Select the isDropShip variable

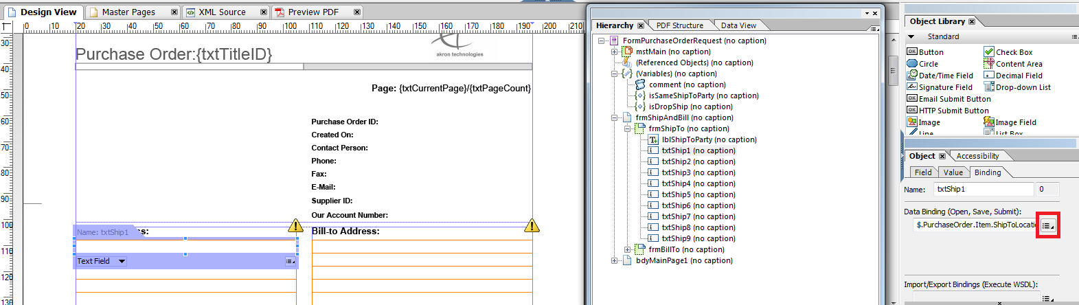tap(690, 106)
